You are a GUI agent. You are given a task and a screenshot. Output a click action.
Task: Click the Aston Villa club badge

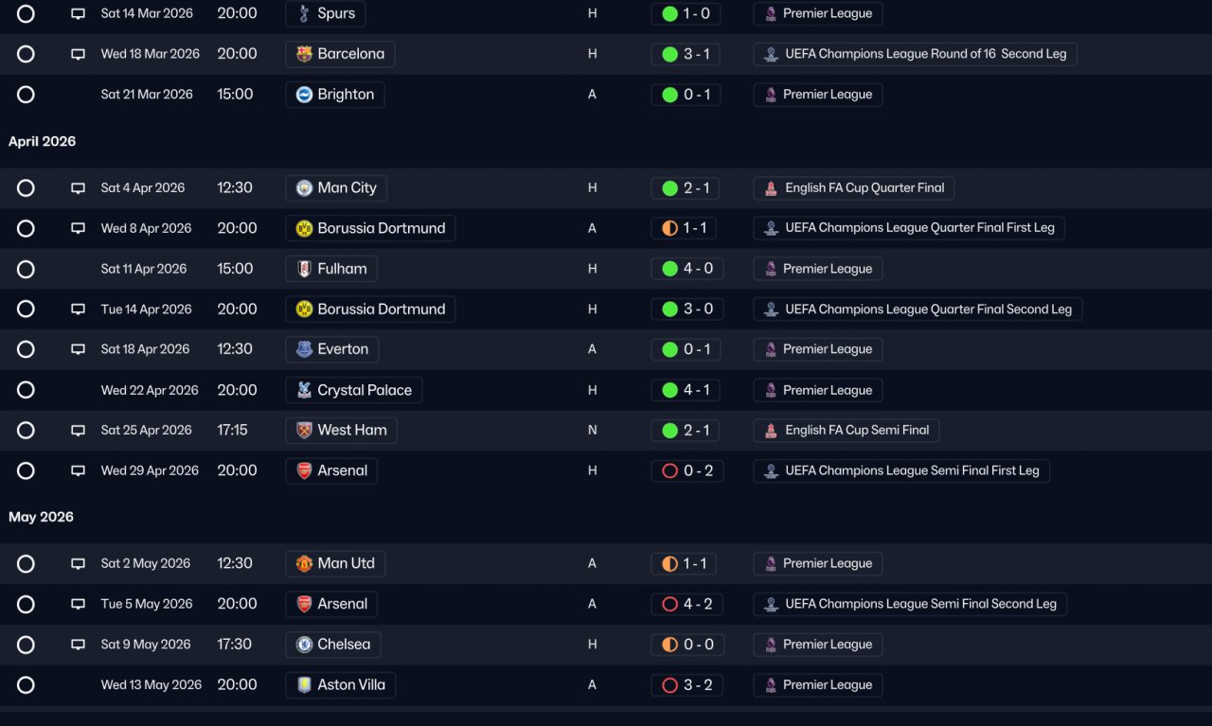pos(304,685)
